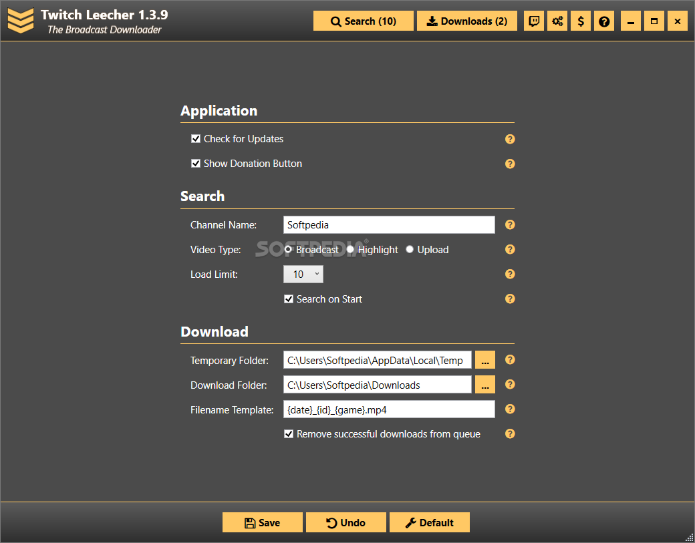Show help for Temporary Folder
The image size is (695, 543).
[510, 359]
